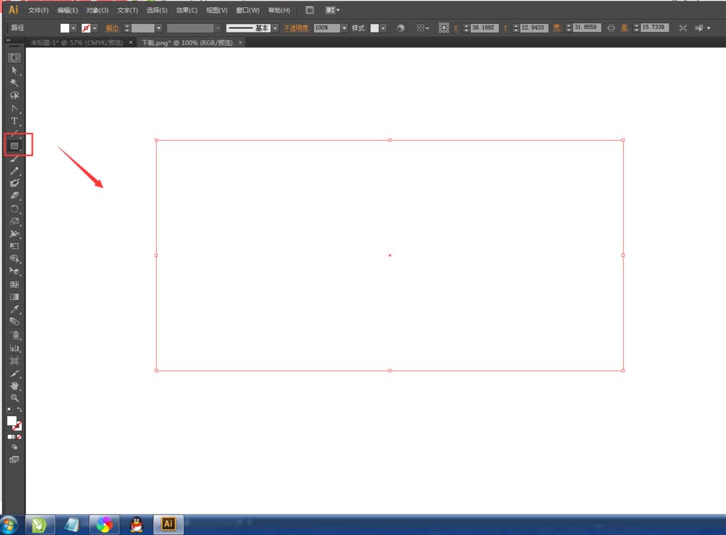Screen dimensions: 726x535
Task: Open the 文字(T) menu
Action: 127,10
